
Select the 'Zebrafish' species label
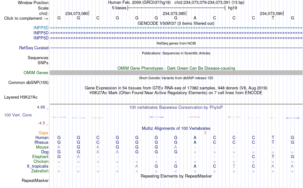[40, 171]
